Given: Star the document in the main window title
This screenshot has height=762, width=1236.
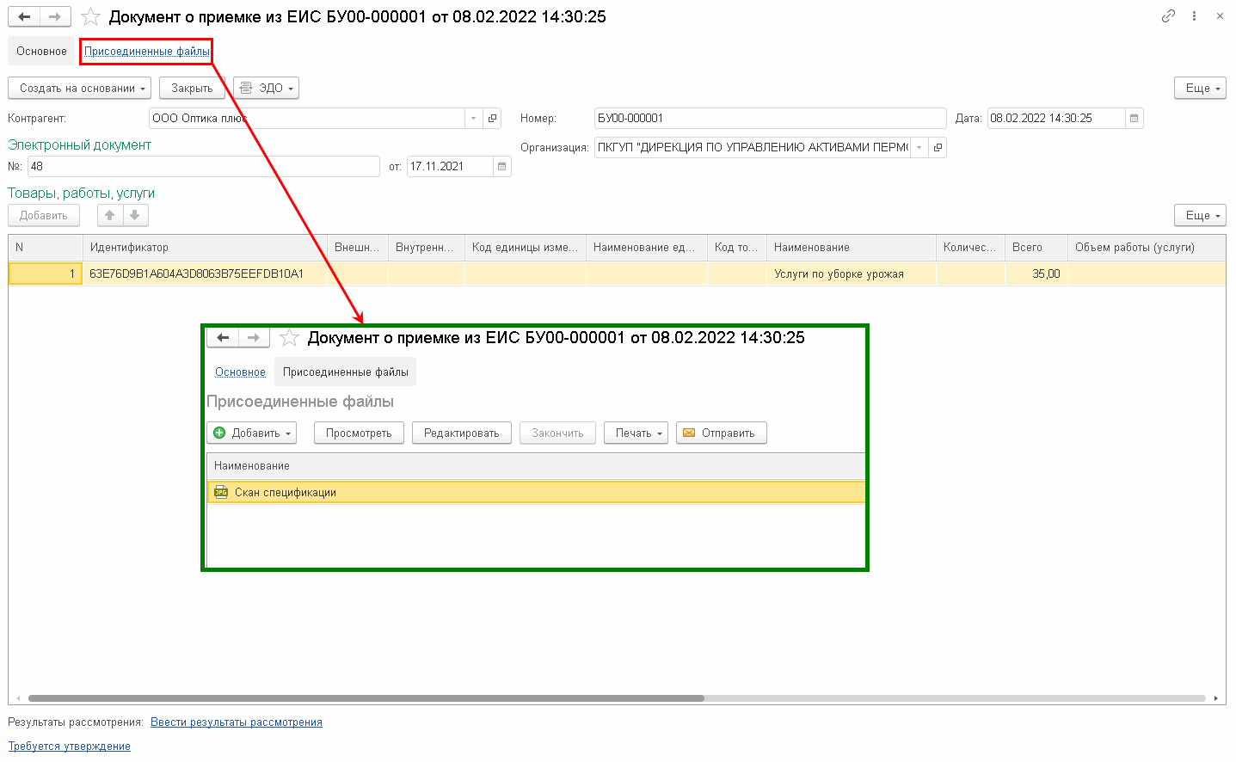Looking at the screenshot, I should click(90, 16).
